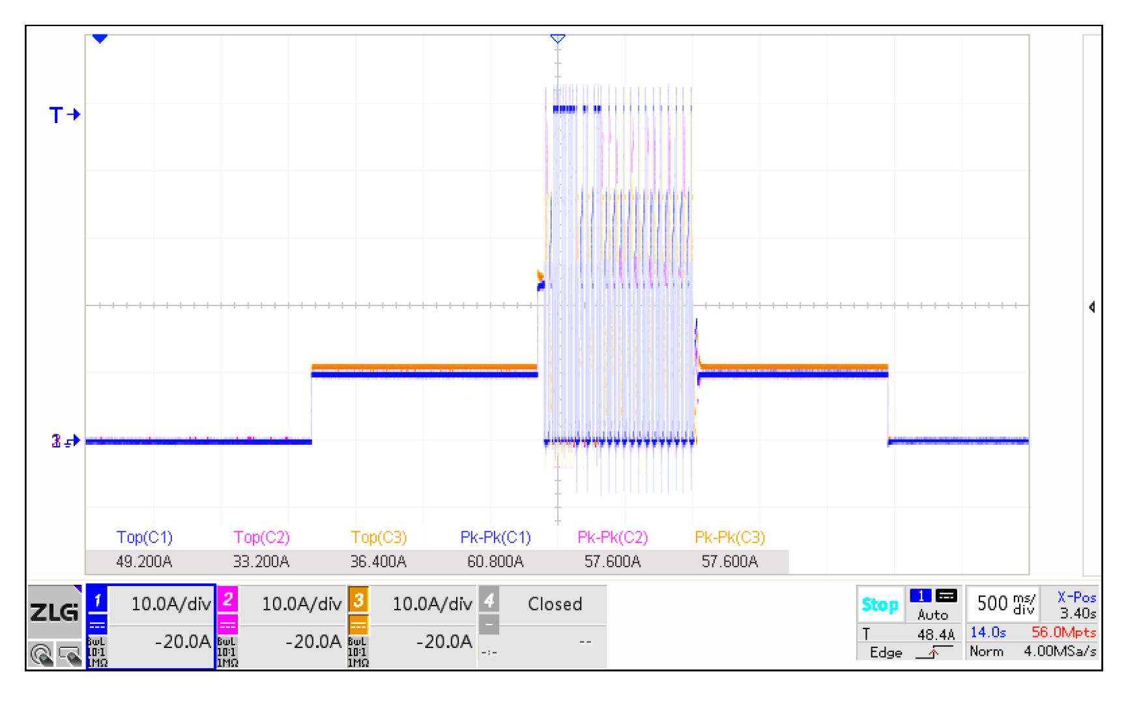Click channel 1 BwL 10:1 1MΩ probe info

[97, 652]
